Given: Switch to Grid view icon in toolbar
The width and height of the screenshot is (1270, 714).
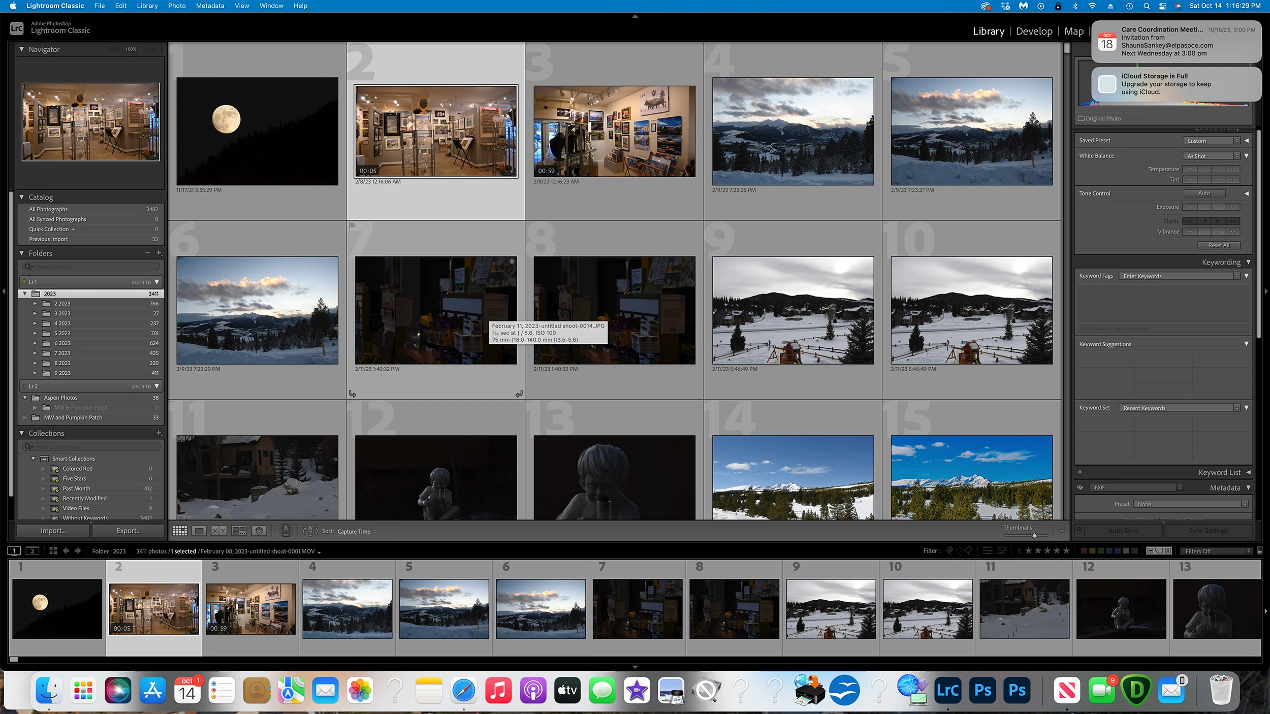Looking at the screenshot, I should click(179, 531).
